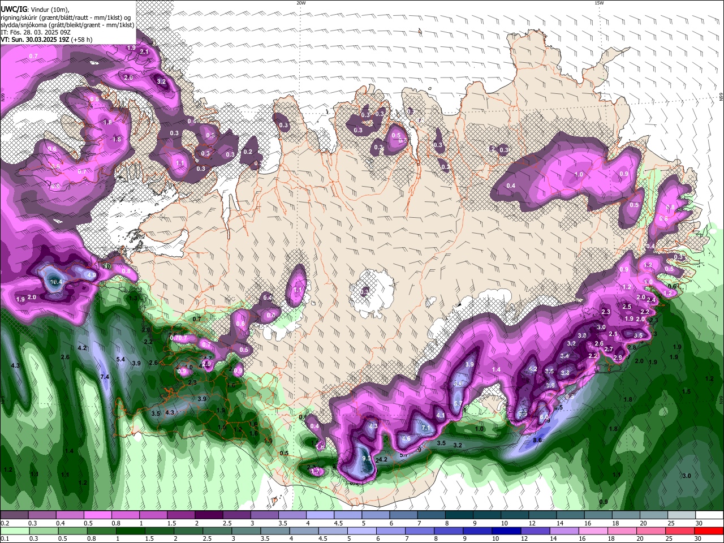The height and width of the screenshot is (543, 724).
Task: Click the snow-scale swatch labeled 16
Action: coord(597,515)
